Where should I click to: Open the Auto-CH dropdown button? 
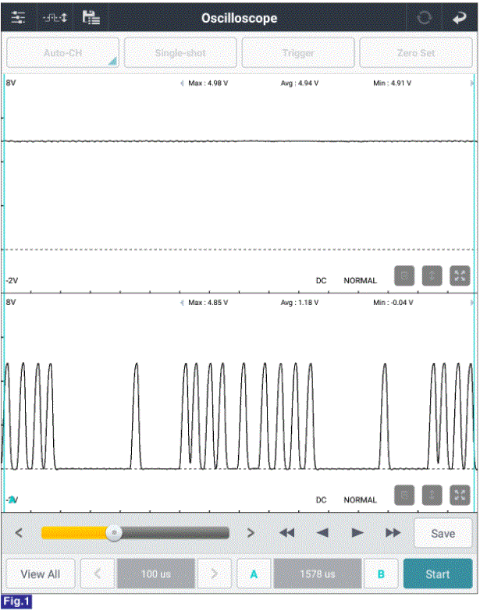(x=62, y=52)
